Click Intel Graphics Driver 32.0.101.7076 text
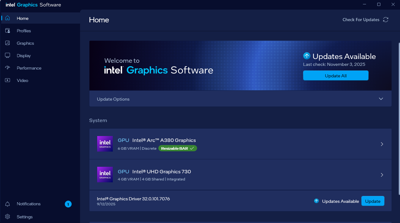 click(x=133, y=199)
